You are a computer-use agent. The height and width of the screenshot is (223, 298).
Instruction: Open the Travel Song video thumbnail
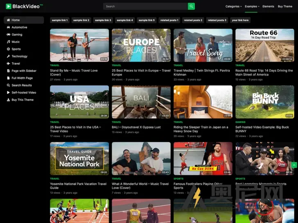(x=203, y=45)
